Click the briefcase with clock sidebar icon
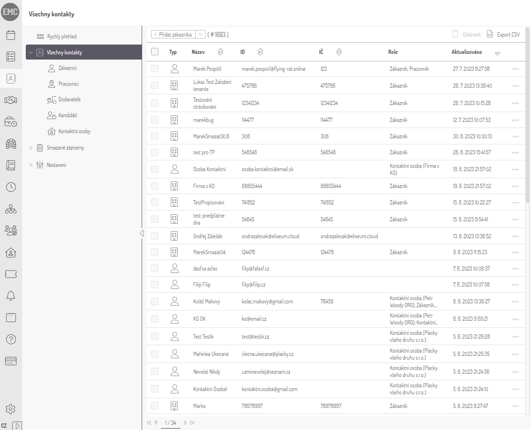531x430 pixels. pos(10,121)
